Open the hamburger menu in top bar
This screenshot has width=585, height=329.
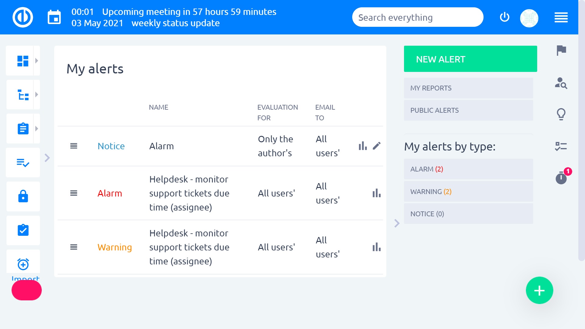[x=561, y=17]
